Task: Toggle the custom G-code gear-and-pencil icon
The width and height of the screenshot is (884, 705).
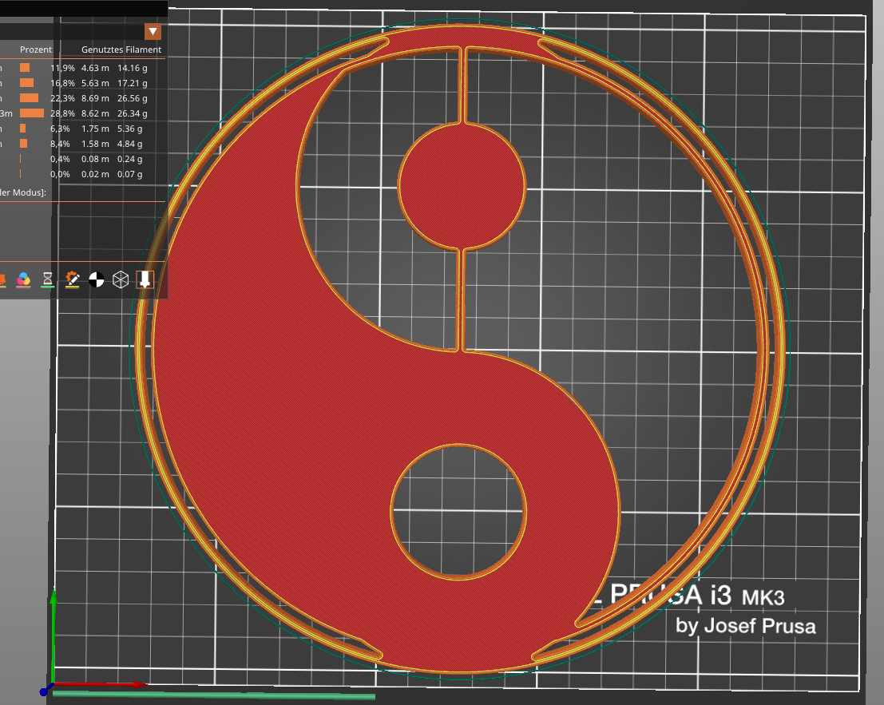Action: point(72,279)
